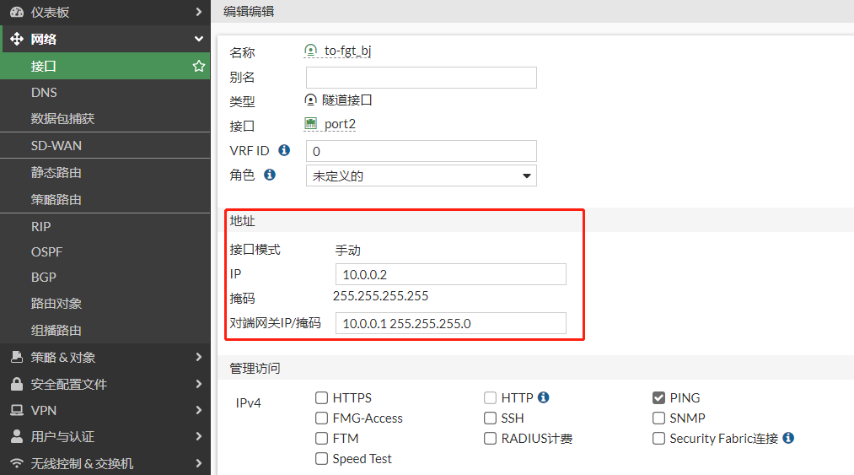The image size is (854, 475).
Task: Collapse the 网络 menu section
Action: [198, 39]
